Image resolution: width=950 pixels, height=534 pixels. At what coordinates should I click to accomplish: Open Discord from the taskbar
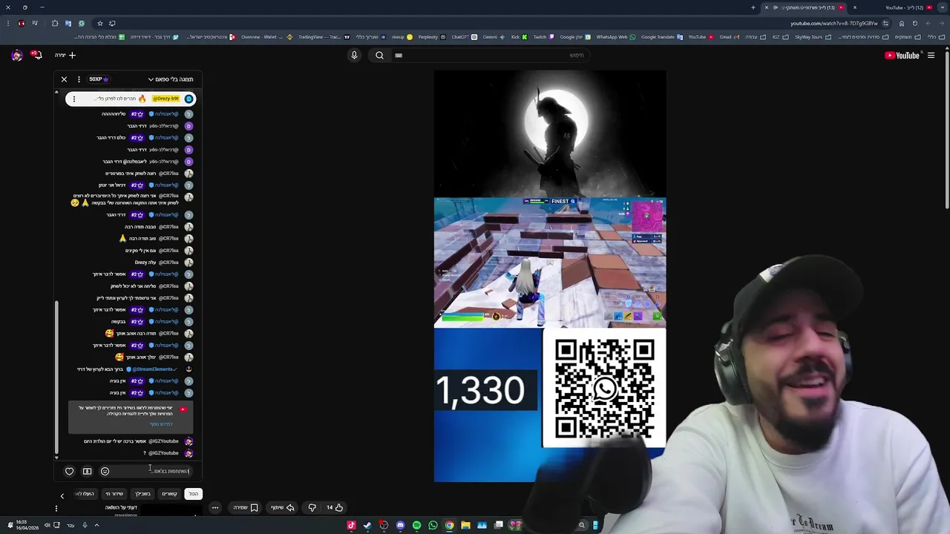pos(400,525)
